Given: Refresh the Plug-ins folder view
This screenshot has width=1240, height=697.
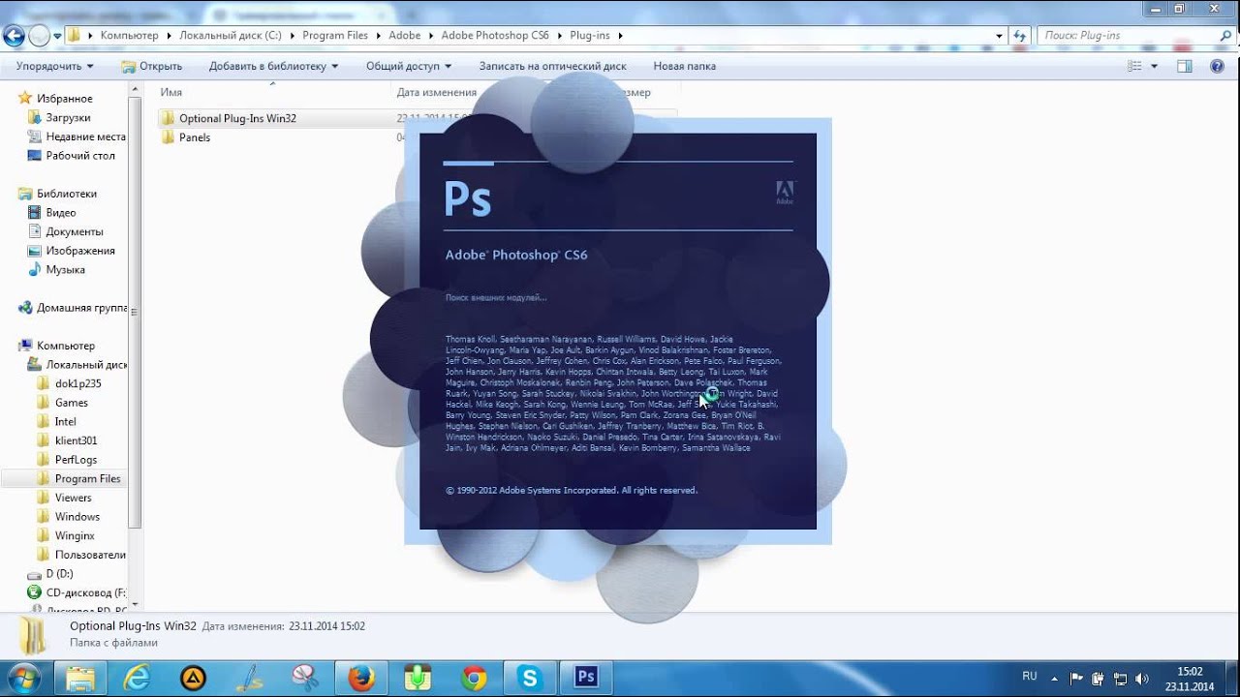Looking at the screenshot, I should (x=1019, y=36).
